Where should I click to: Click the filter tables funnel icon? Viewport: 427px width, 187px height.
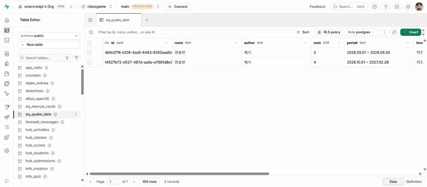coord(77,58)
